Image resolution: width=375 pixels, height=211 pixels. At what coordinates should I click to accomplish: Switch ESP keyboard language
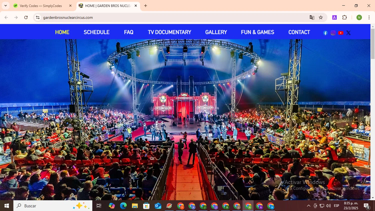(x=336, y=206)
